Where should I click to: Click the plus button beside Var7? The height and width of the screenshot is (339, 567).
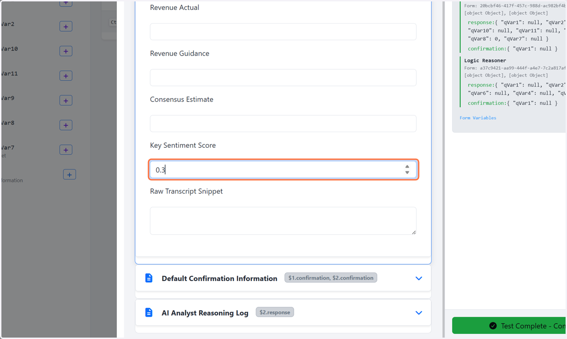(66, 150)
